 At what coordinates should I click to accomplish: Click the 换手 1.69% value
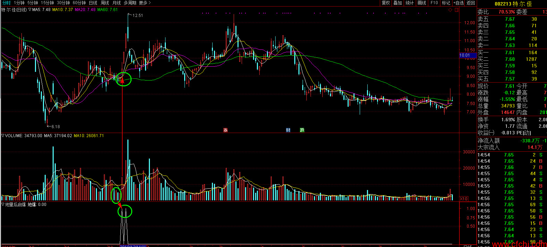[508, 120]
